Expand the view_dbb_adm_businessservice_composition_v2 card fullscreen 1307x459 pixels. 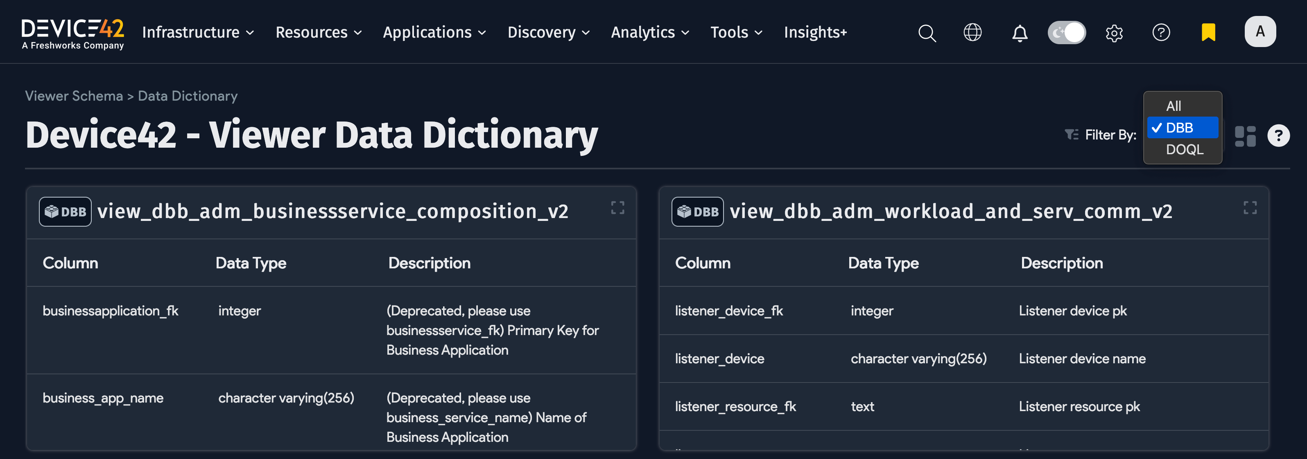click(x=618, y=207)
